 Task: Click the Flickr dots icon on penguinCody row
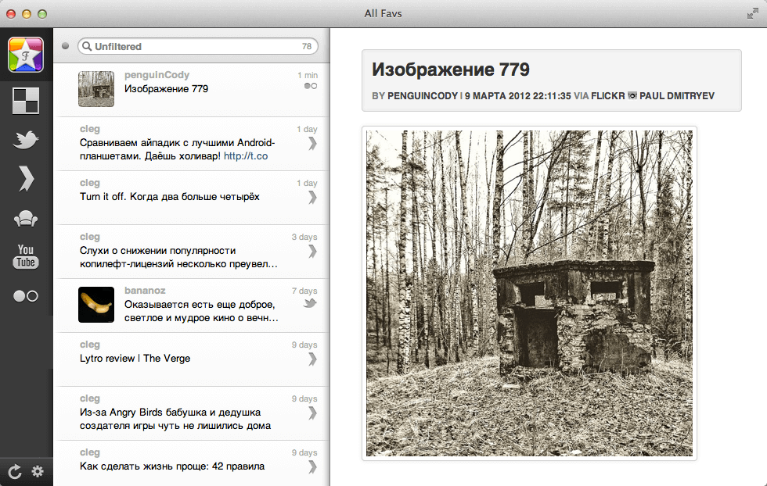(x=311, y=86)
